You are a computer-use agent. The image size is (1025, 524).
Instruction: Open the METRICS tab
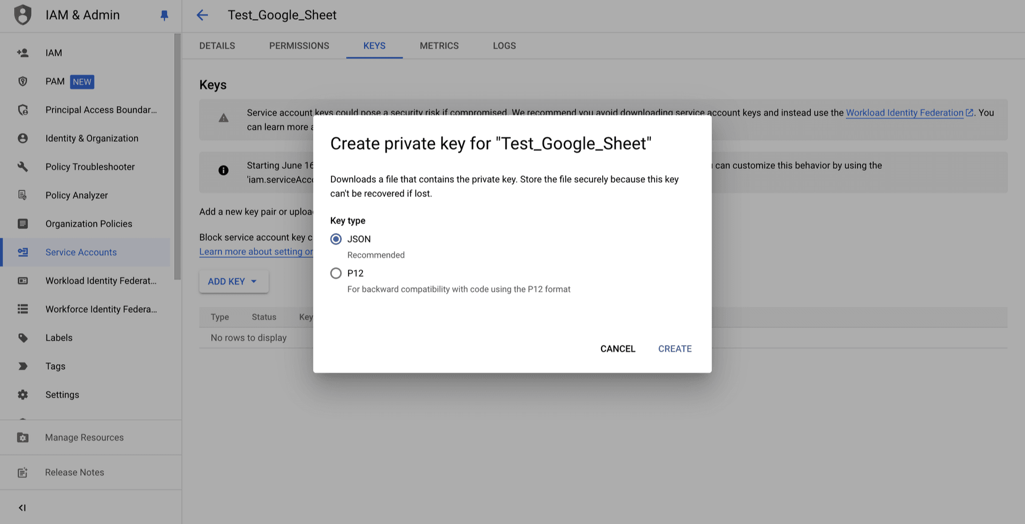click(439, 46)
